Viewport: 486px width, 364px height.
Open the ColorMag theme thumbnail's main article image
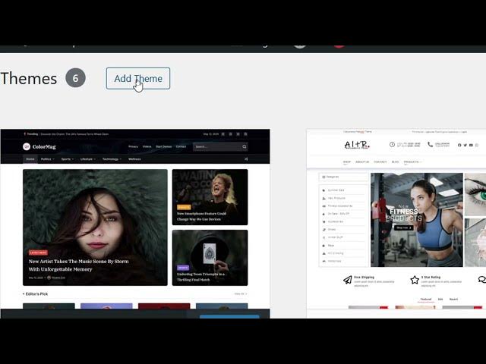[x=95, y=226]
